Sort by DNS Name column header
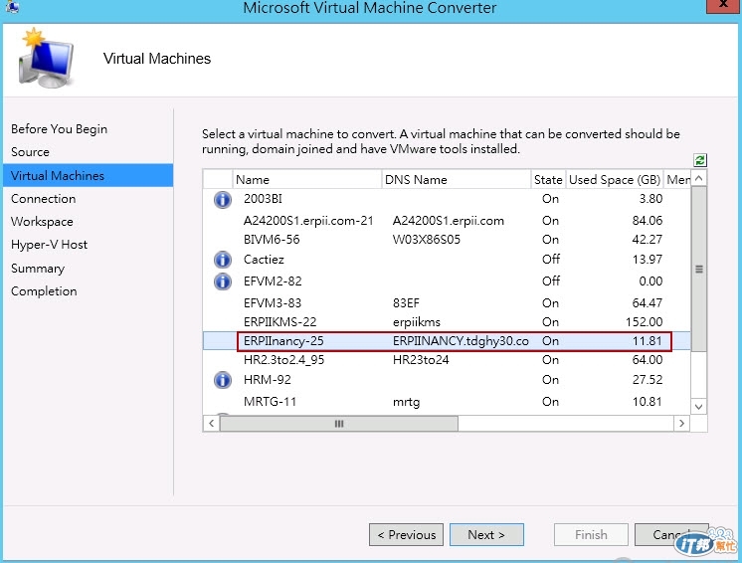742x563 pixels. coord(457,180)
